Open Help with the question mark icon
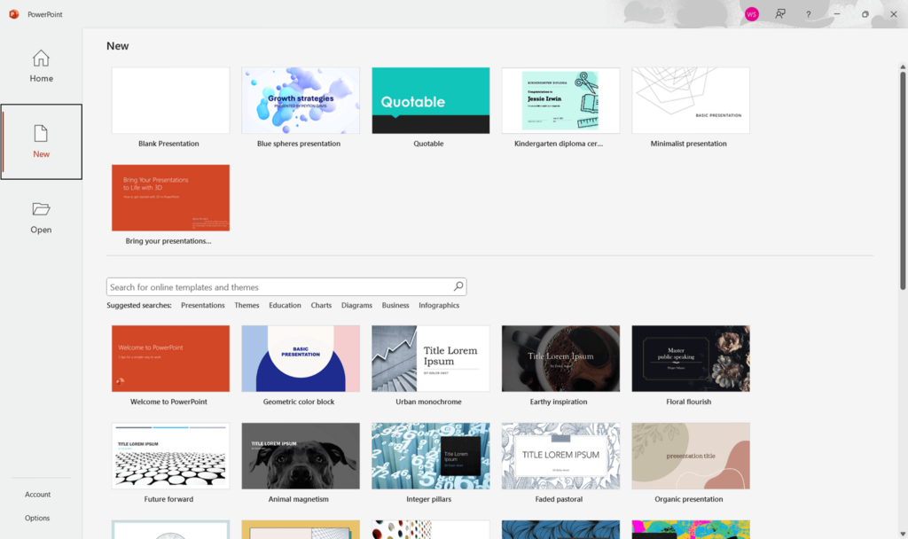 tap(808, 14)
